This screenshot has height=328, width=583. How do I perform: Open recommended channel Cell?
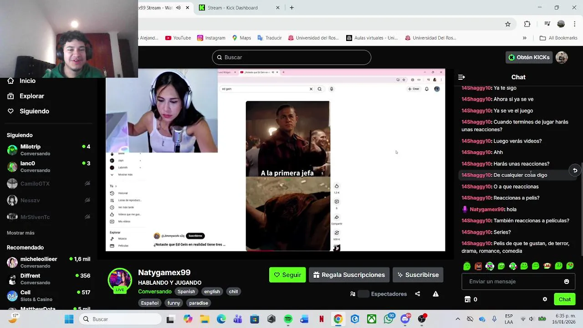[48, 296]
